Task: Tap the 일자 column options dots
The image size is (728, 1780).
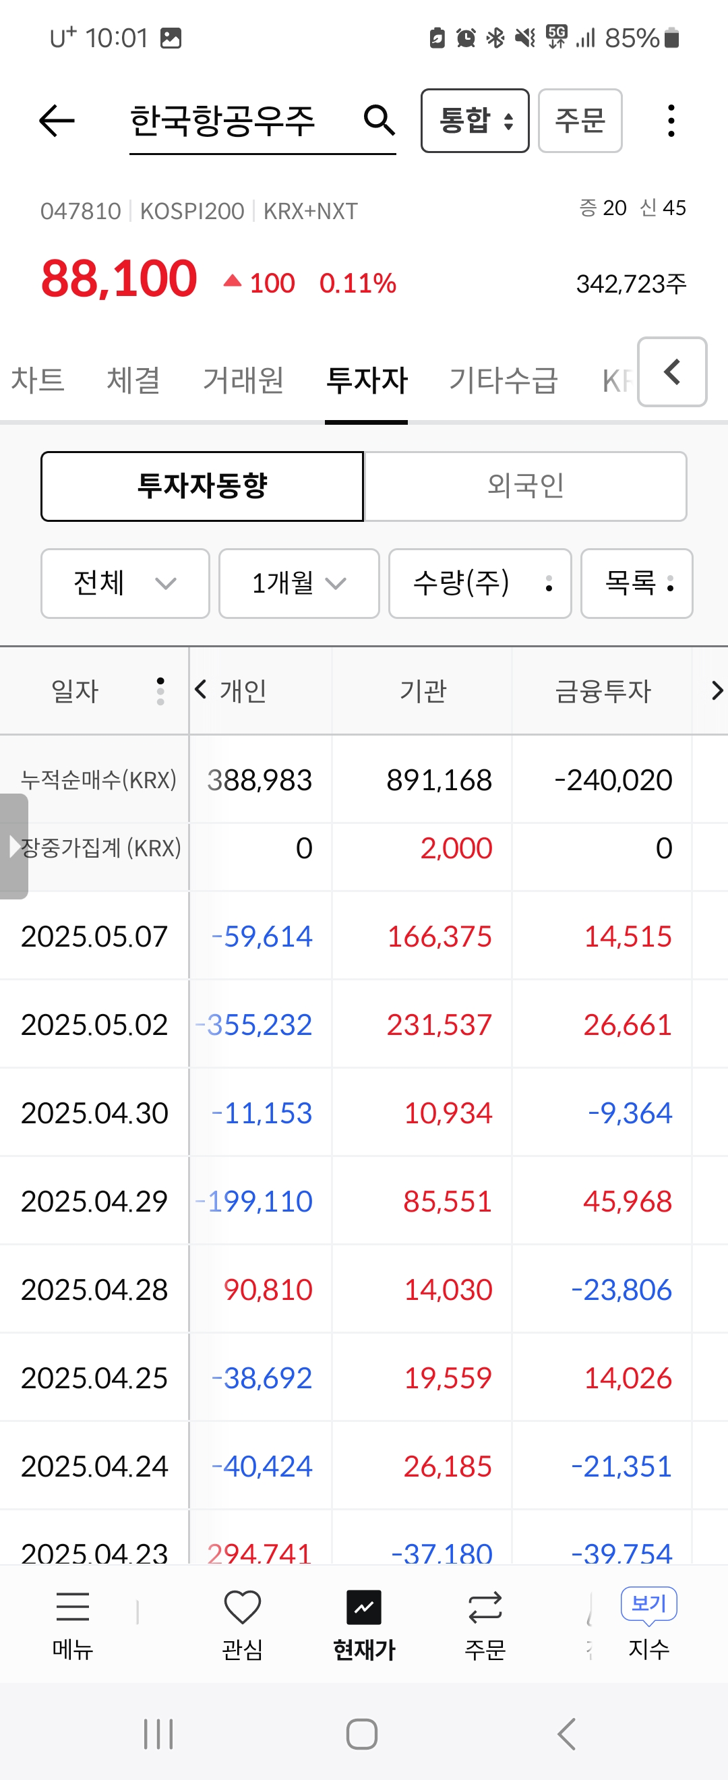Action: (x=160, y=690)
